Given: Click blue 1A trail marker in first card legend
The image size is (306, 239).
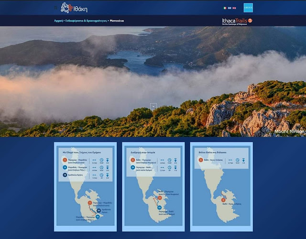Looking at the screenshot, I should click(65, 168).
